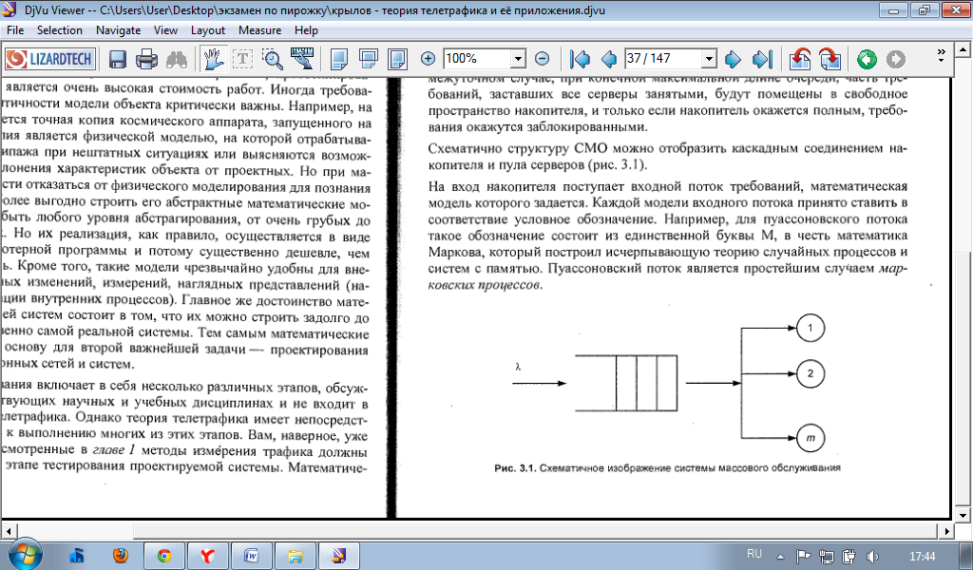The width and height of the screenshot is (973, 570).
Task: Select the zoom rectangle magnifier tool
Action: click(x=273, y=60)
